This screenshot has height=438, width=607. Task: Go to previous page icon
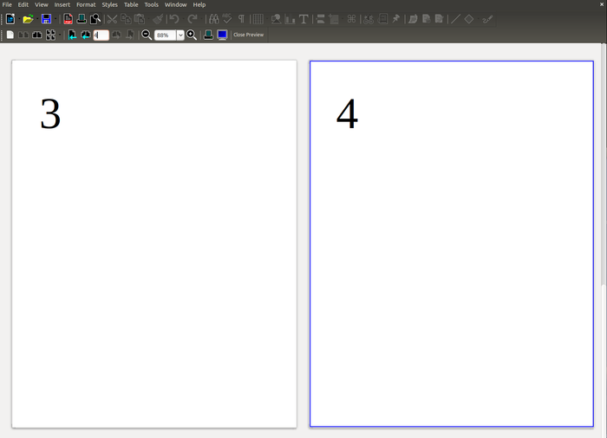pos(85,35)
